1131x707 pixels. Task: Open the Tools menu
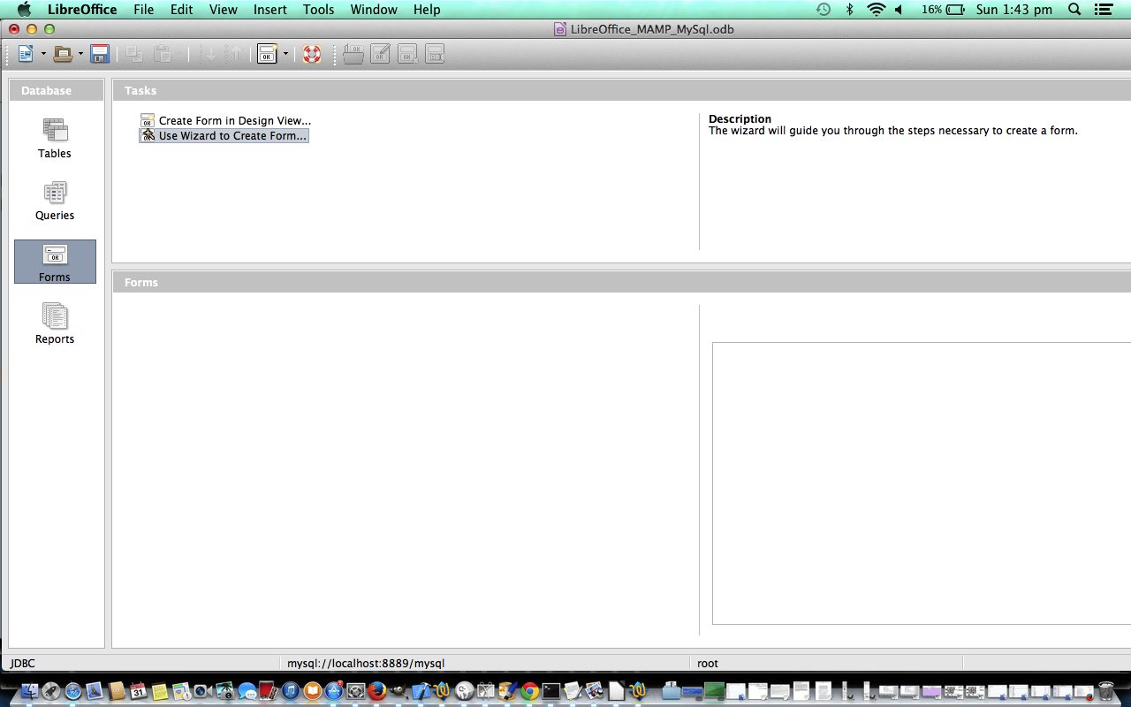point(318,10)
